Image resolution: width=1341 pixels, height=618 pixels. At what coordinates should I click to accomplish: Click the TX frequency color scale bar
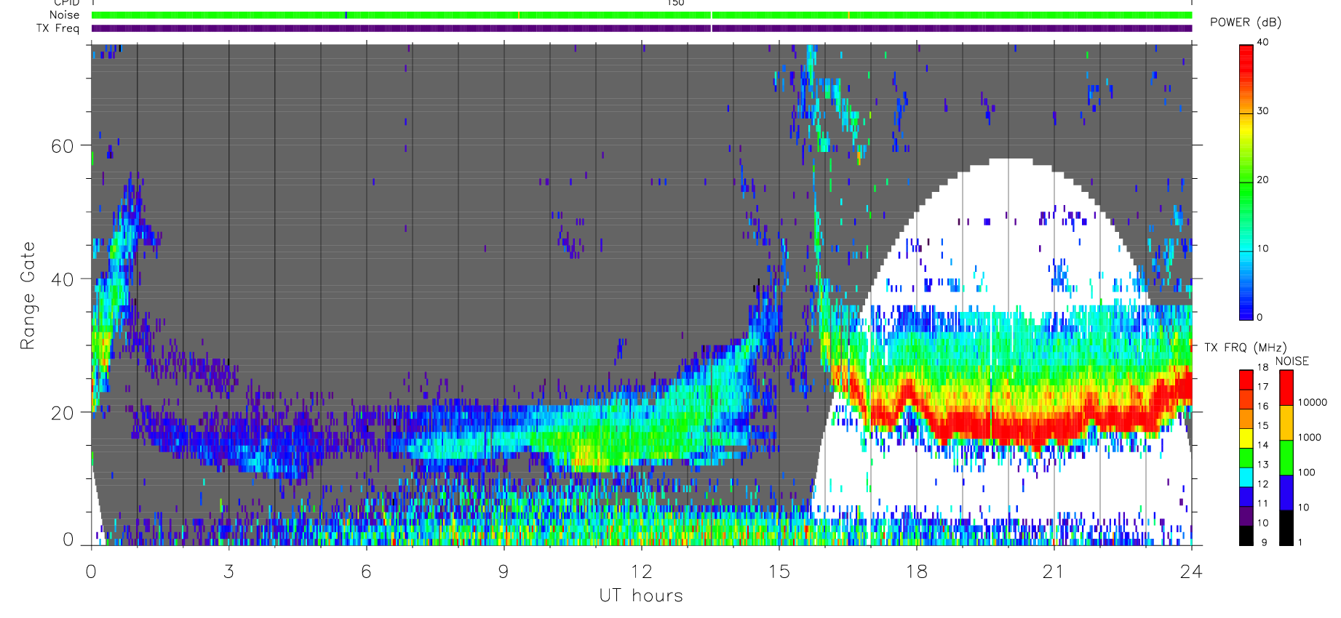pyautogui.click(x=1246, y=457)
